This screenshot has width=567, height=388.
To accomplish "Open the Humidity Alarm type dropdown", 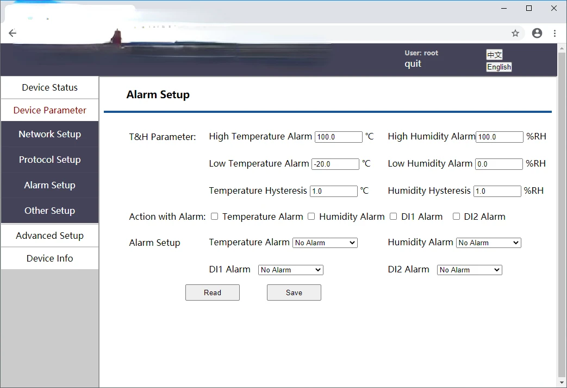I will (x=488, y=243).
